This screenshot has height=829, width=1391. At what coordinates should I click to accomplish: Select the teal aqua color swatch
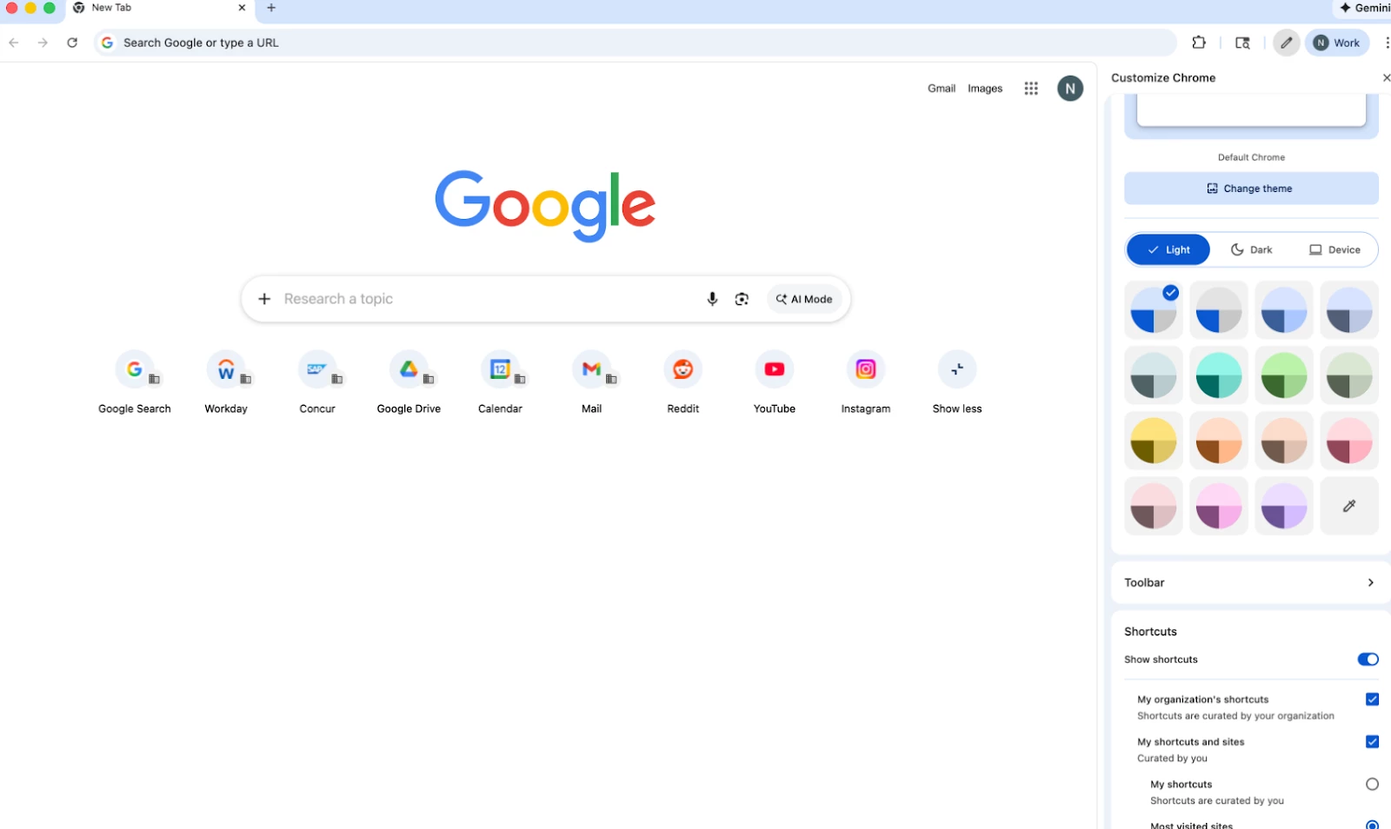click(1219, 375)
